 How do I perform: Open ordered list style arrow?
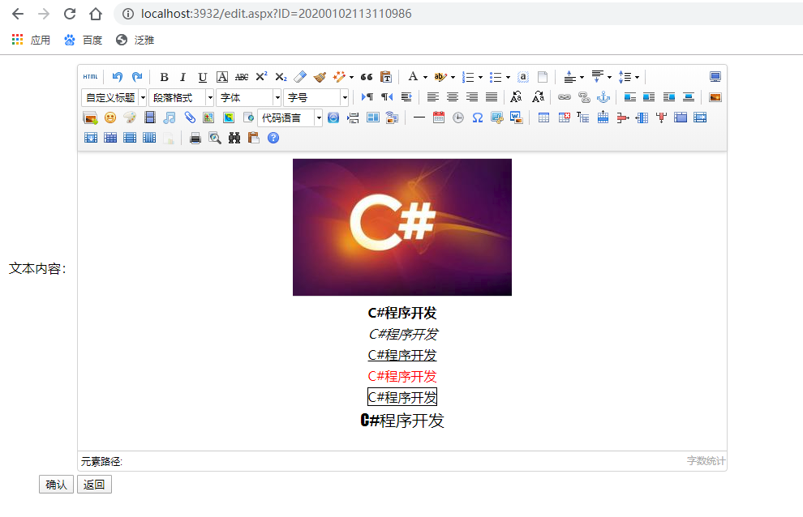pyautogui.click(x=481, y=77)
